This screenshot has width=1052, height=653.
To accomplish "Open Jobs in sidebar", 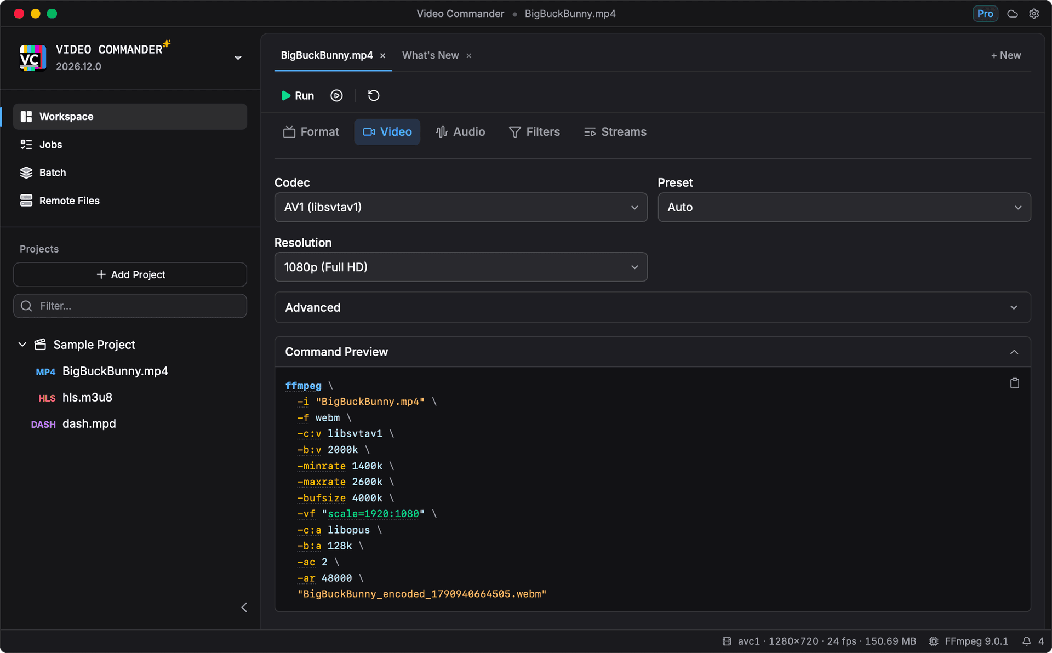I will click(130, 145).
